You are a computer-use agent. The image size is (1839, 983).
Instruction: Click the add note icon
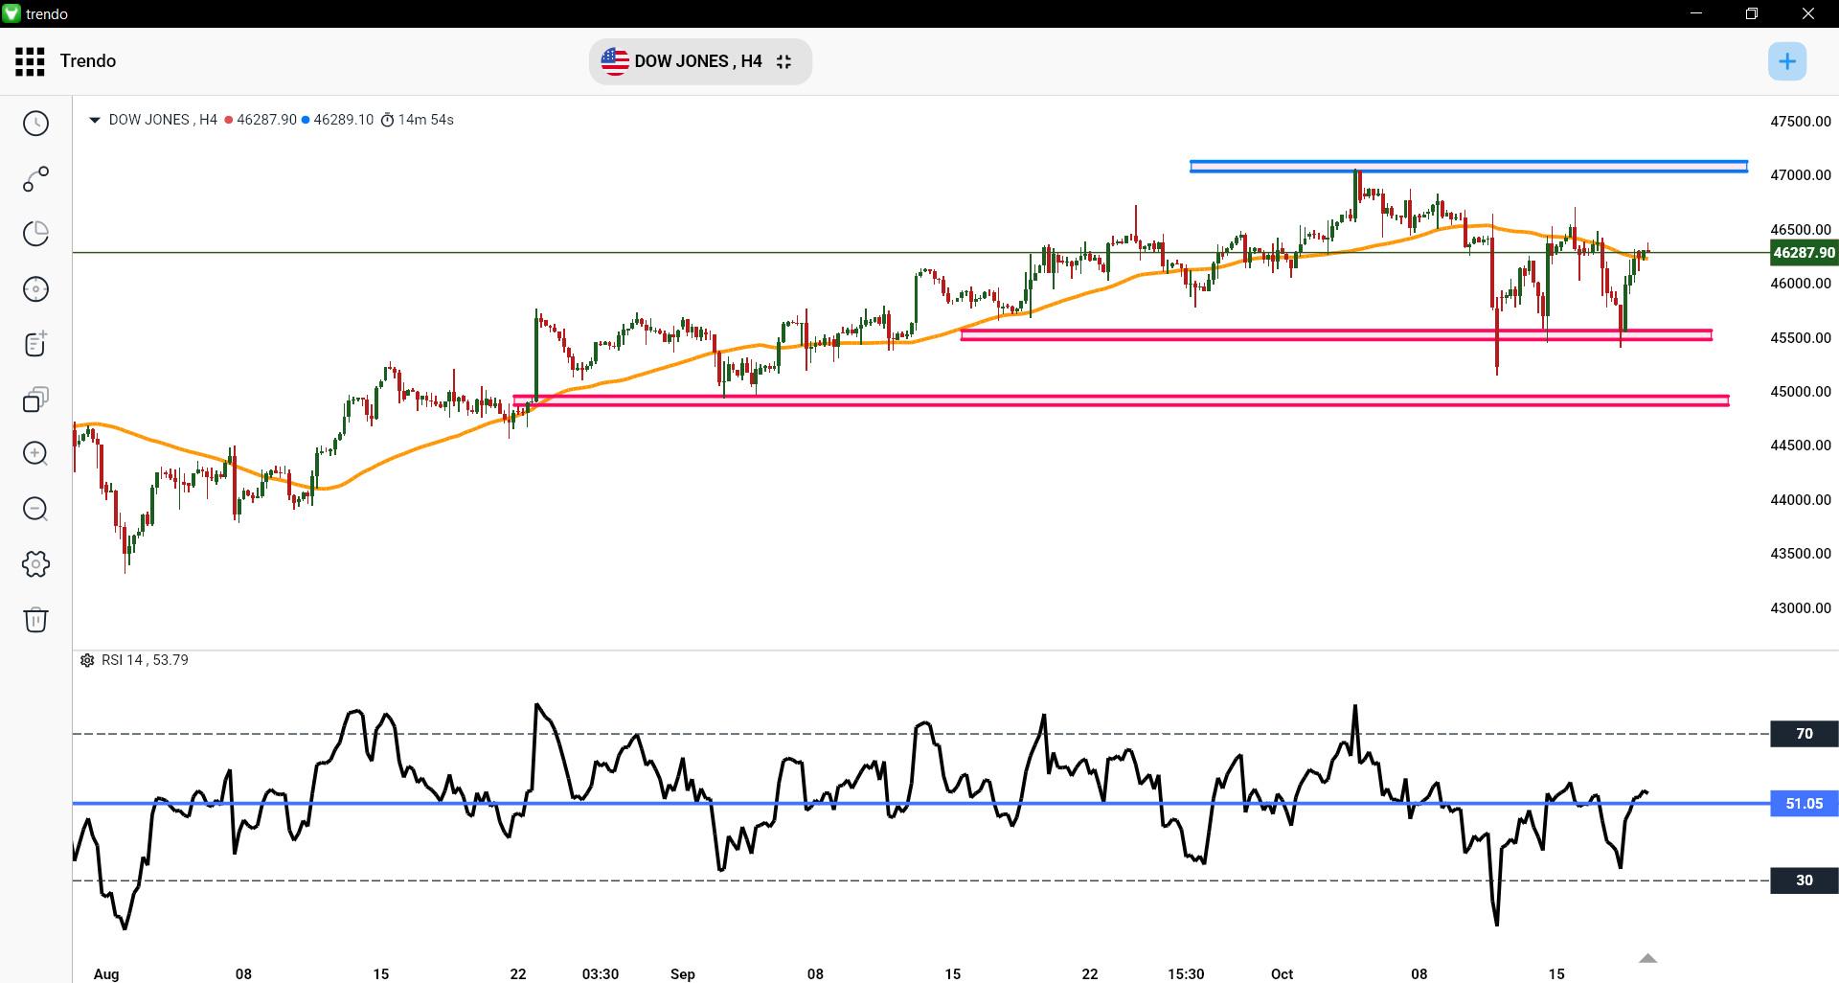point(35,344)
